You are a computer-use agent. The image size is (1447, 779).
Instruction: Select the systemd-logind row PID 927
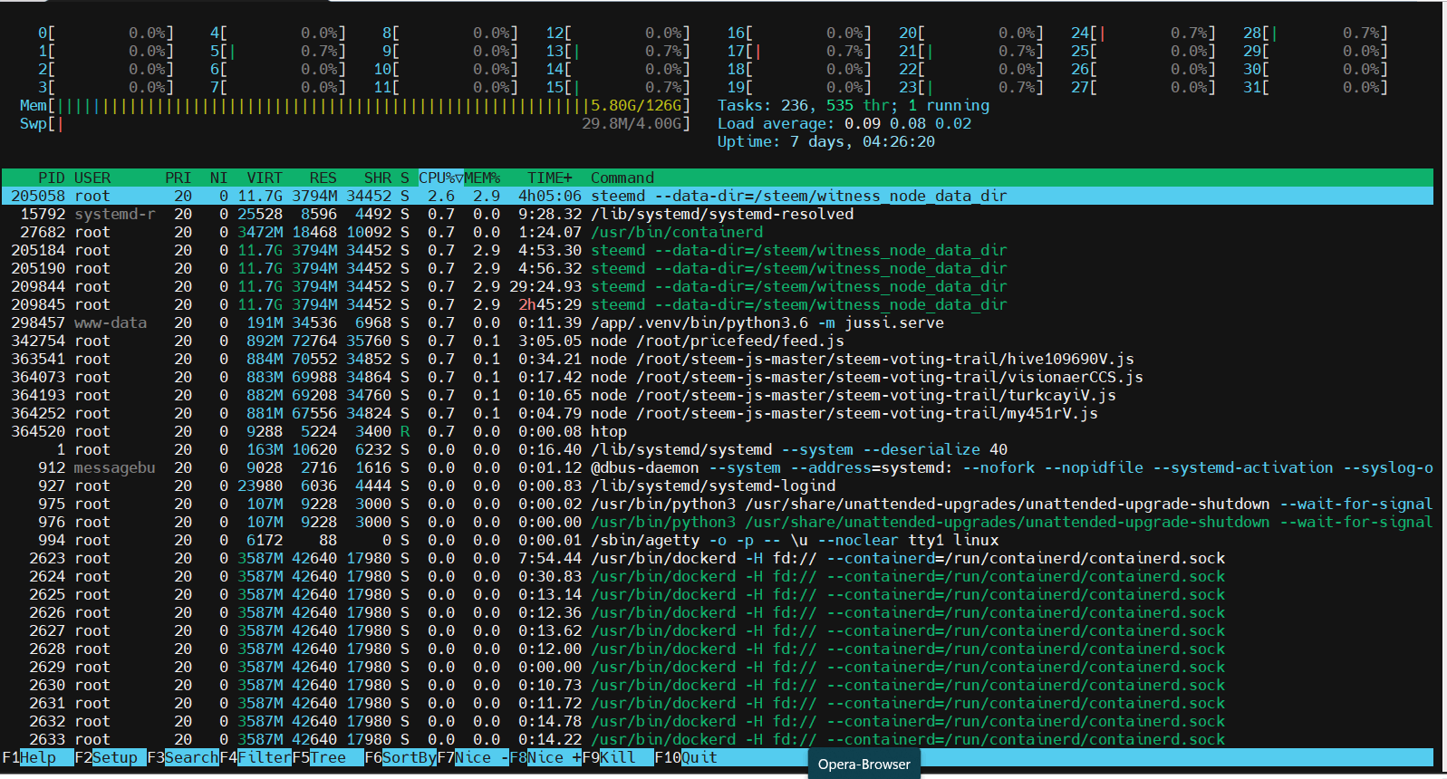point(718,486)
